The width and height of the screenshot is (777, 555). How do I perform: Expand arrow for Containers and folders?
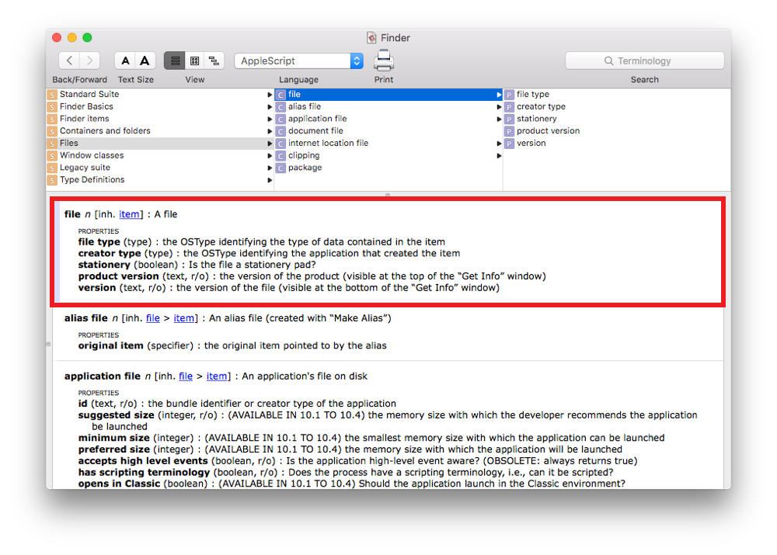point(270,131)
